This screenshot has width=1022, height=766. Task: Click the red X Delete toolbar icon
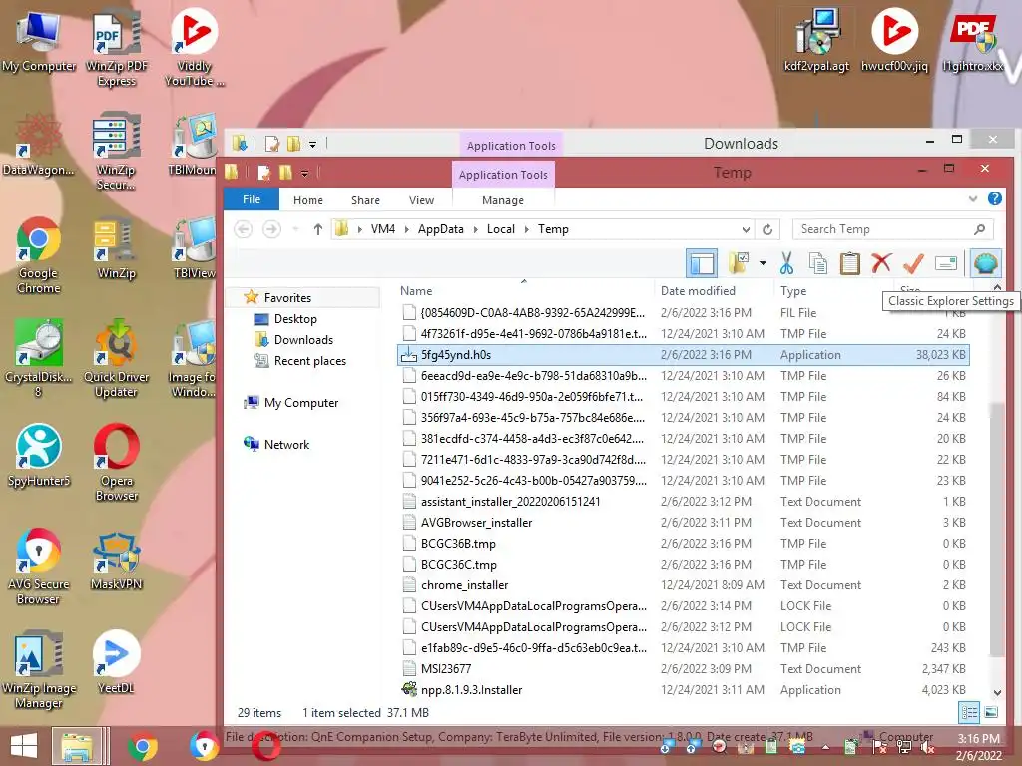pyautogui.click(x=881, y=263)
